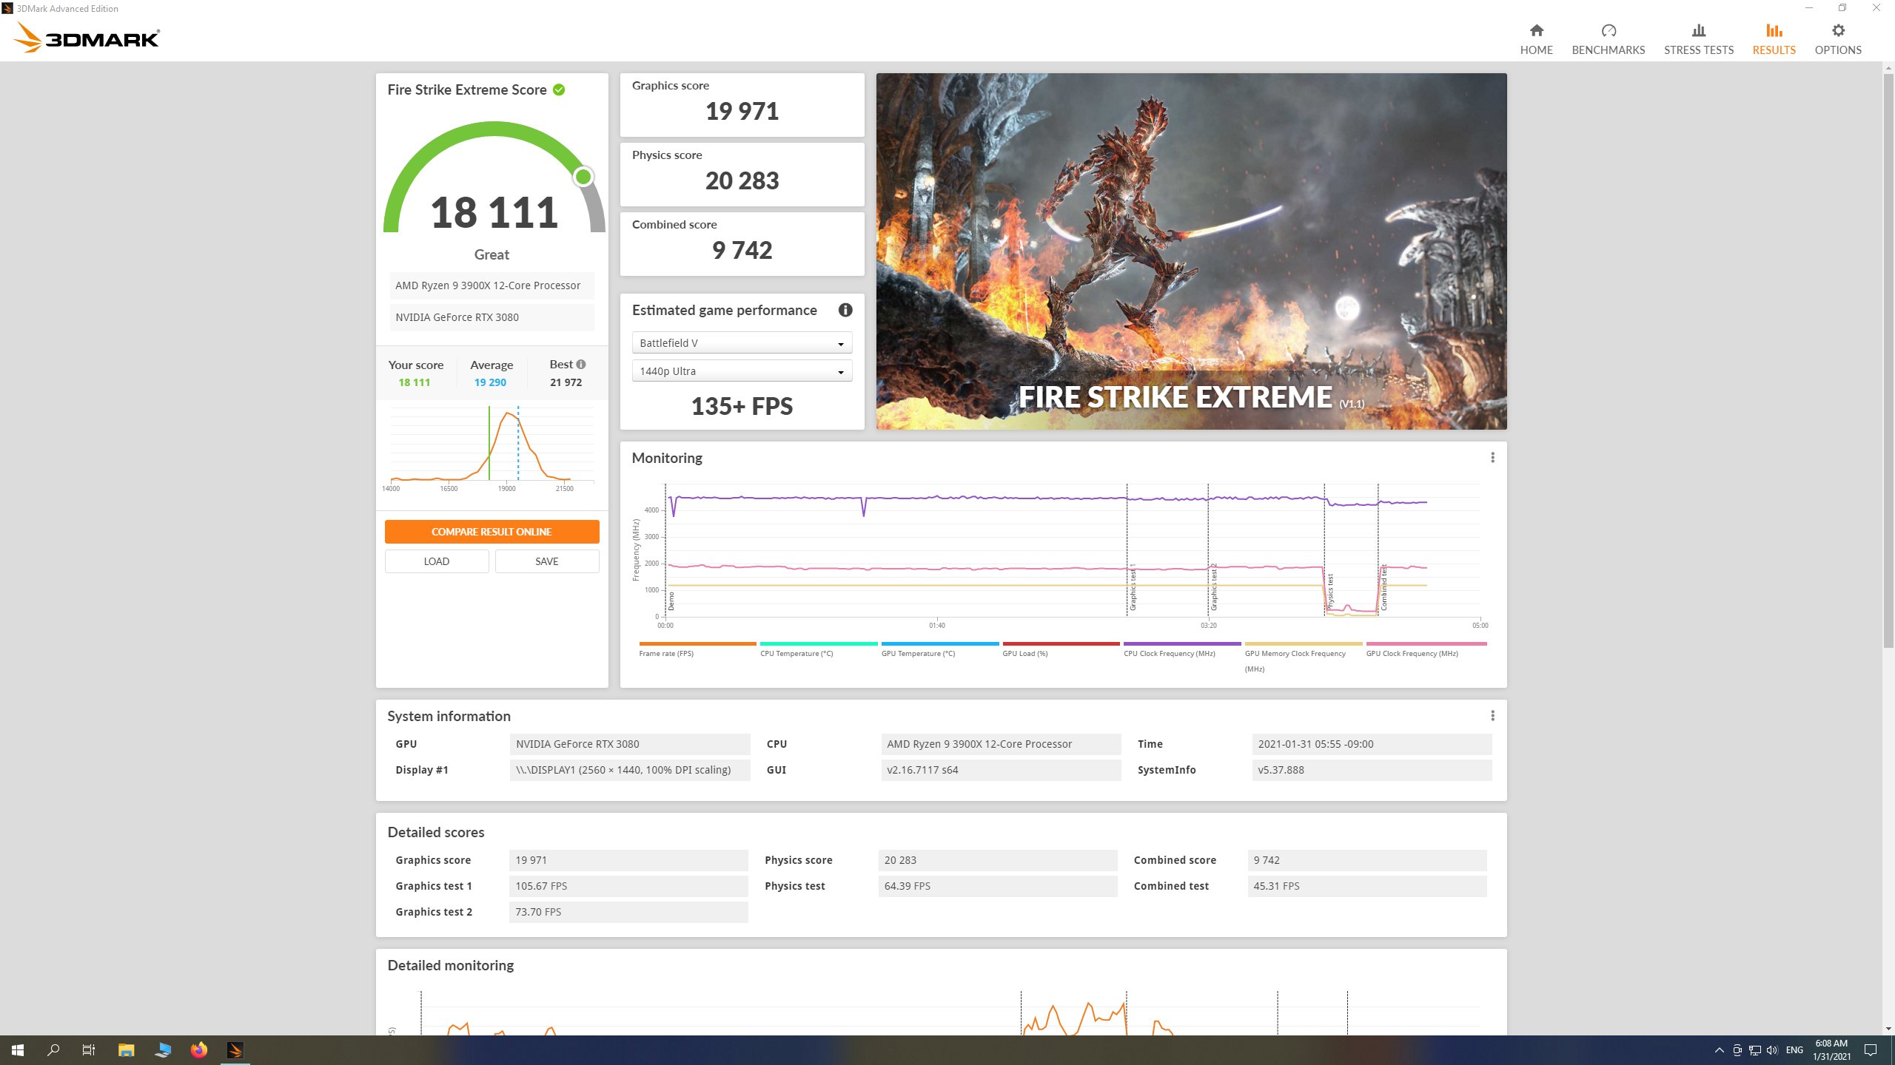Click Fire Strike Extreme banner image

click(1191, 251)
